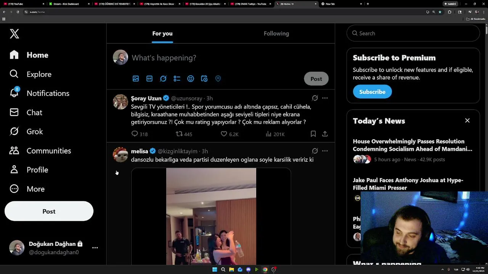Open emoji picker in composer
Screen dimensions: 488x274
[191, 78]
